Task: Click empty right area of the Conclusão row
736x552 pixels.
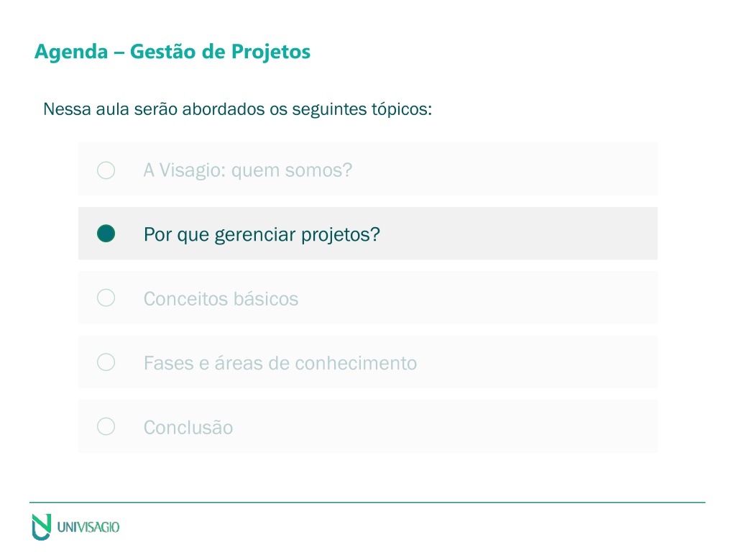Action: (x=446, y=426)
